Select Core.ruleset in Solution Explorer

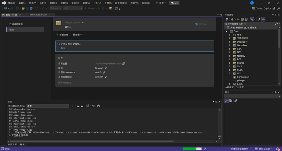(x=243, y=77)
